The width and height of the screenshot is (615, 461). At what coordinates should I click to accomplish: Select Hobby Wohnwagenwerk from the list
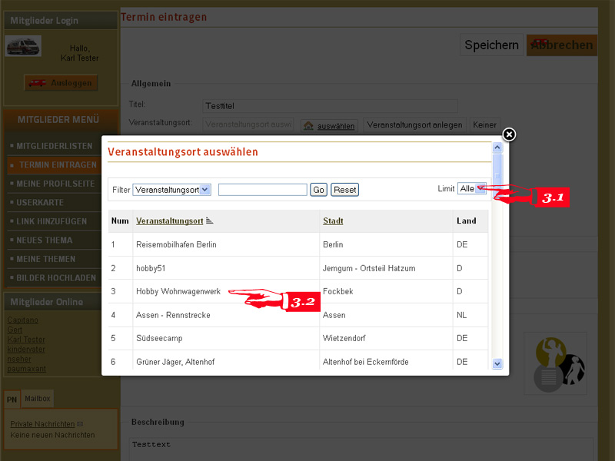click(x=178, y=292)
